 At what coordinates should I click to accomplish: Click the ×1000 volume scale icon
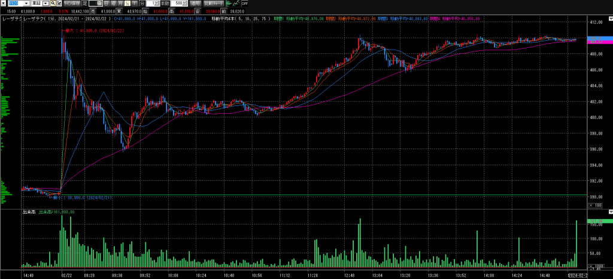596,263
